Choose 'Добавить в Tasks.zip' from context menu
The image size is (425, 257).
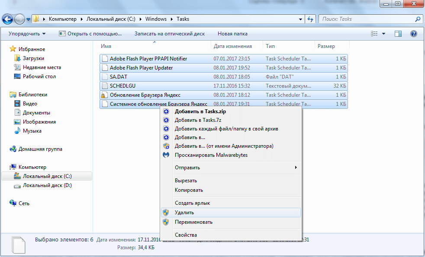(231, 111)
